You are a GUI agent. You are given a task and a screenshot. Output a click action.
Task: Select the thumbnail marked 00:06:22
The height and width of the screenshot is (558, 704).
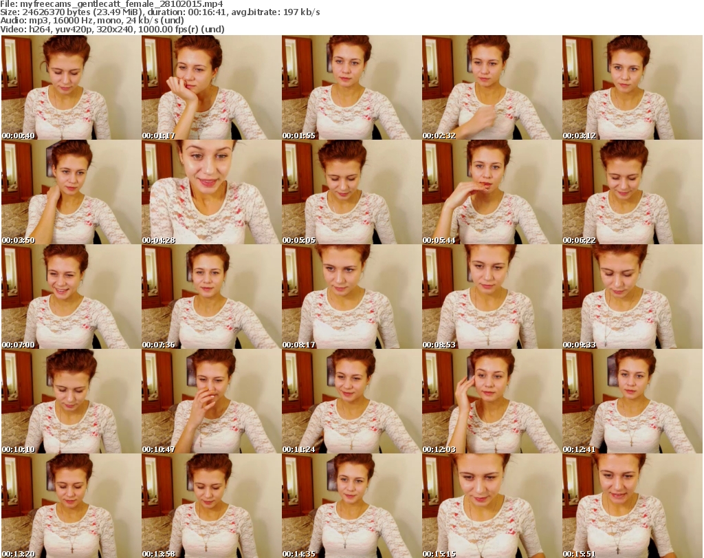pos(632,192)
